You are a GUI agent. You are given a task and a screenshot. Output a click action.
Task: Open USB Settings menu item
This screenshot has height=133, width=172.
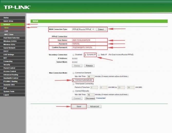pos(13,55)
